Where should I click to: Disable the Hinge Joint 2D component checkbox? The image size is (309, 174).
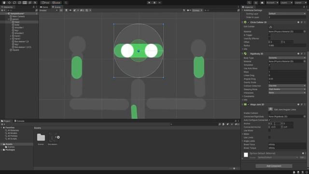pos(248,104)
